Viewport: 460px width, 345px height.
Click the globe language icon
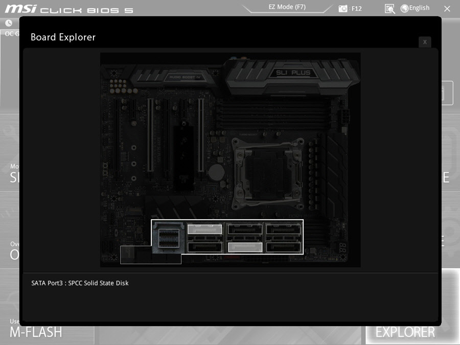point(404,8)
